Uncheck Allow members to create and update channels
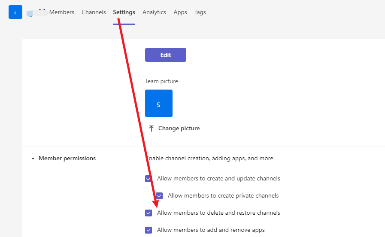The width and height of the screenshot is (385, 237). pos(149,179)
